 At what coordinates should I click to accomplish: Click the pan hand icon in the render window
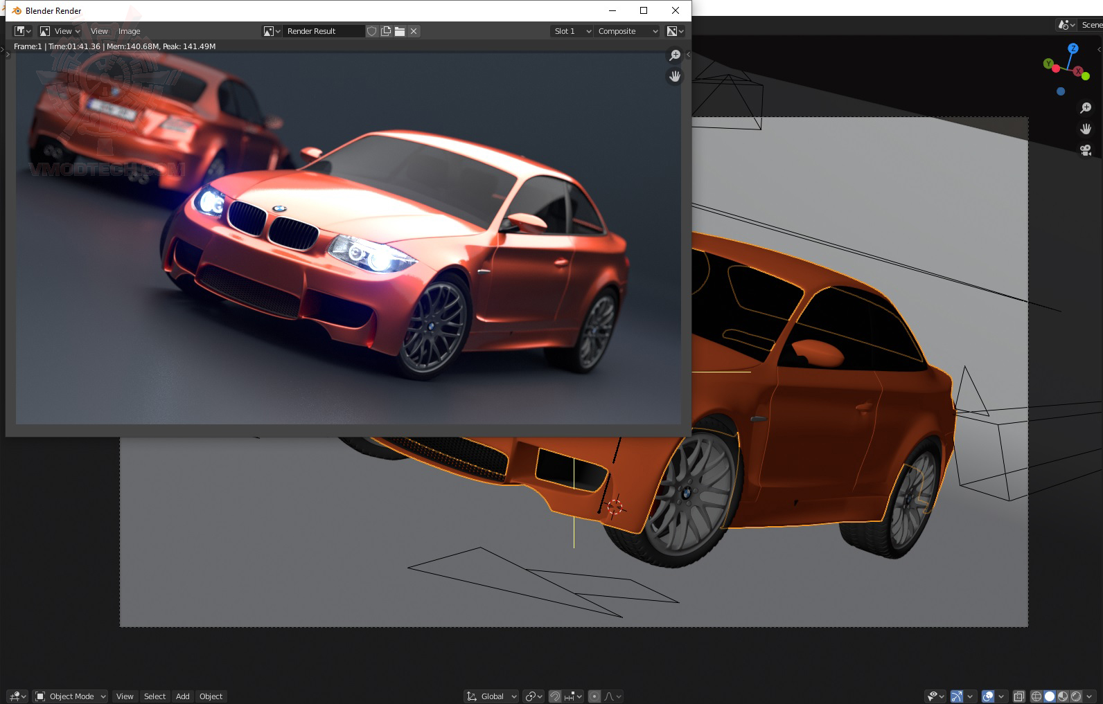(675, 76)
